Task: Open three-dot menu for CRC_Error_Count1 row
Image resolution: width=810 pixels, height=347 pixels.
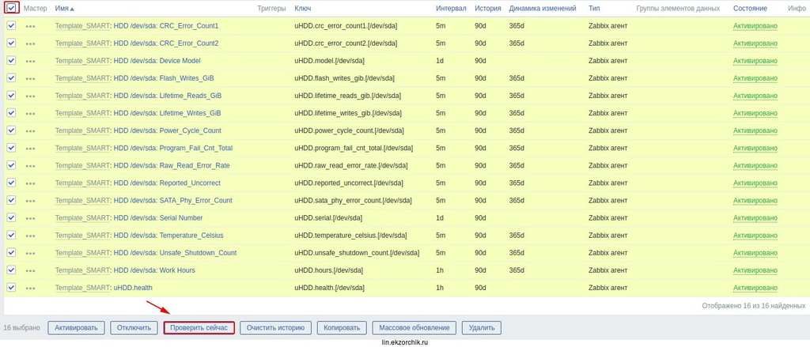Action: [30, 26]
